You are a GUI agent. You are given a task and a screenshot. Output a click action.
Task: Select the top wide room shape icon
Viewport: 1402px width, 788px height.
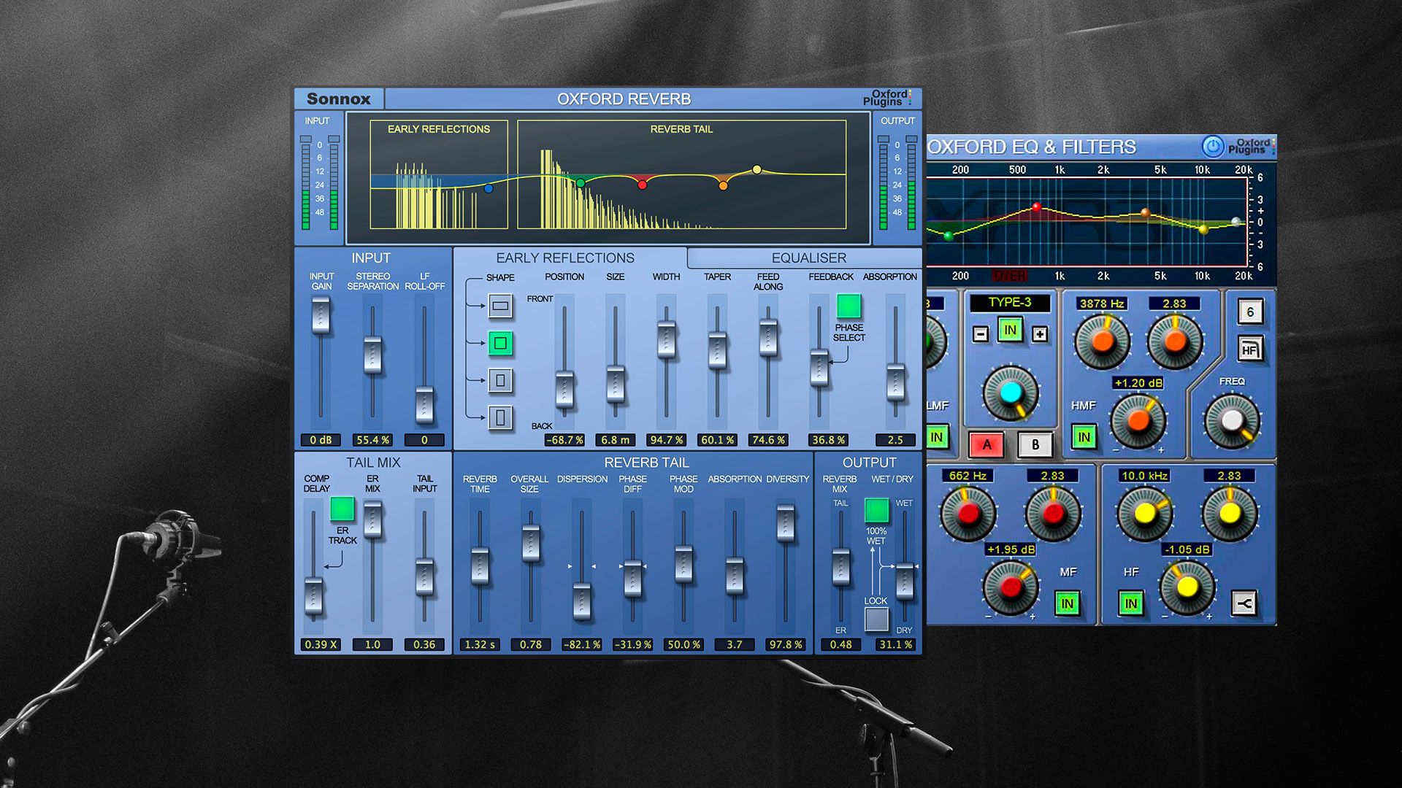tap(500, 306)
